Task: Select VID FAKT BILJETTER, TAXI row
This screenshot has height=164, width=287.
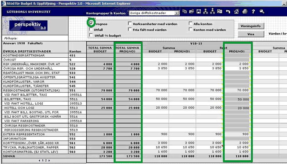Action: 26,95
